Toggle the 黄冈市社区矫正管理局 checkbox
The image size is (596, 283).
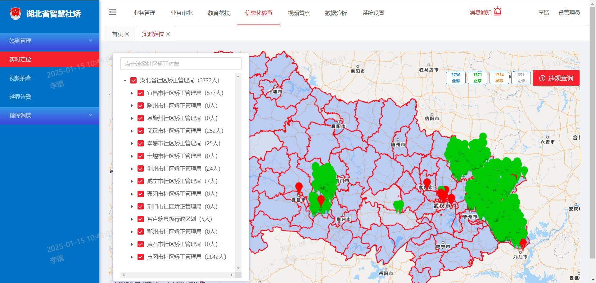[x=141, y=257]
